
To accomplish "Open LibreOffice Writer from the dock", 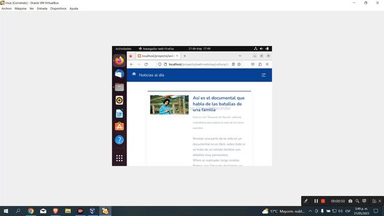I will 119,113.
